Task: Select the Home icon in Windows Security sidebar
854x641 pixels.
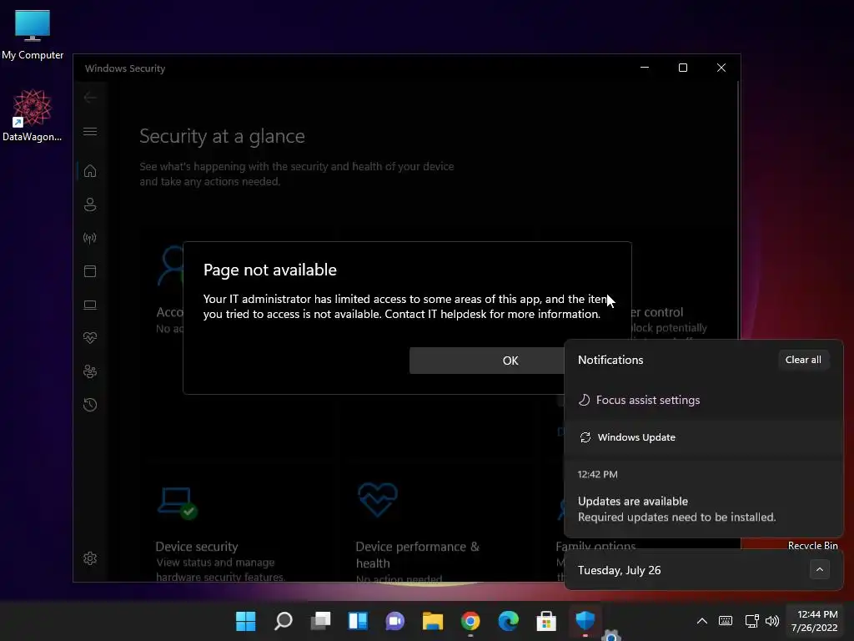Action: (90, 171)
